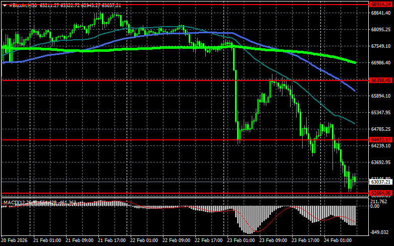Click the small triangle beside the #Bitcoin title
Image resolution: width=394 pixels, height=246 pixels.
[x=5, y=5]
